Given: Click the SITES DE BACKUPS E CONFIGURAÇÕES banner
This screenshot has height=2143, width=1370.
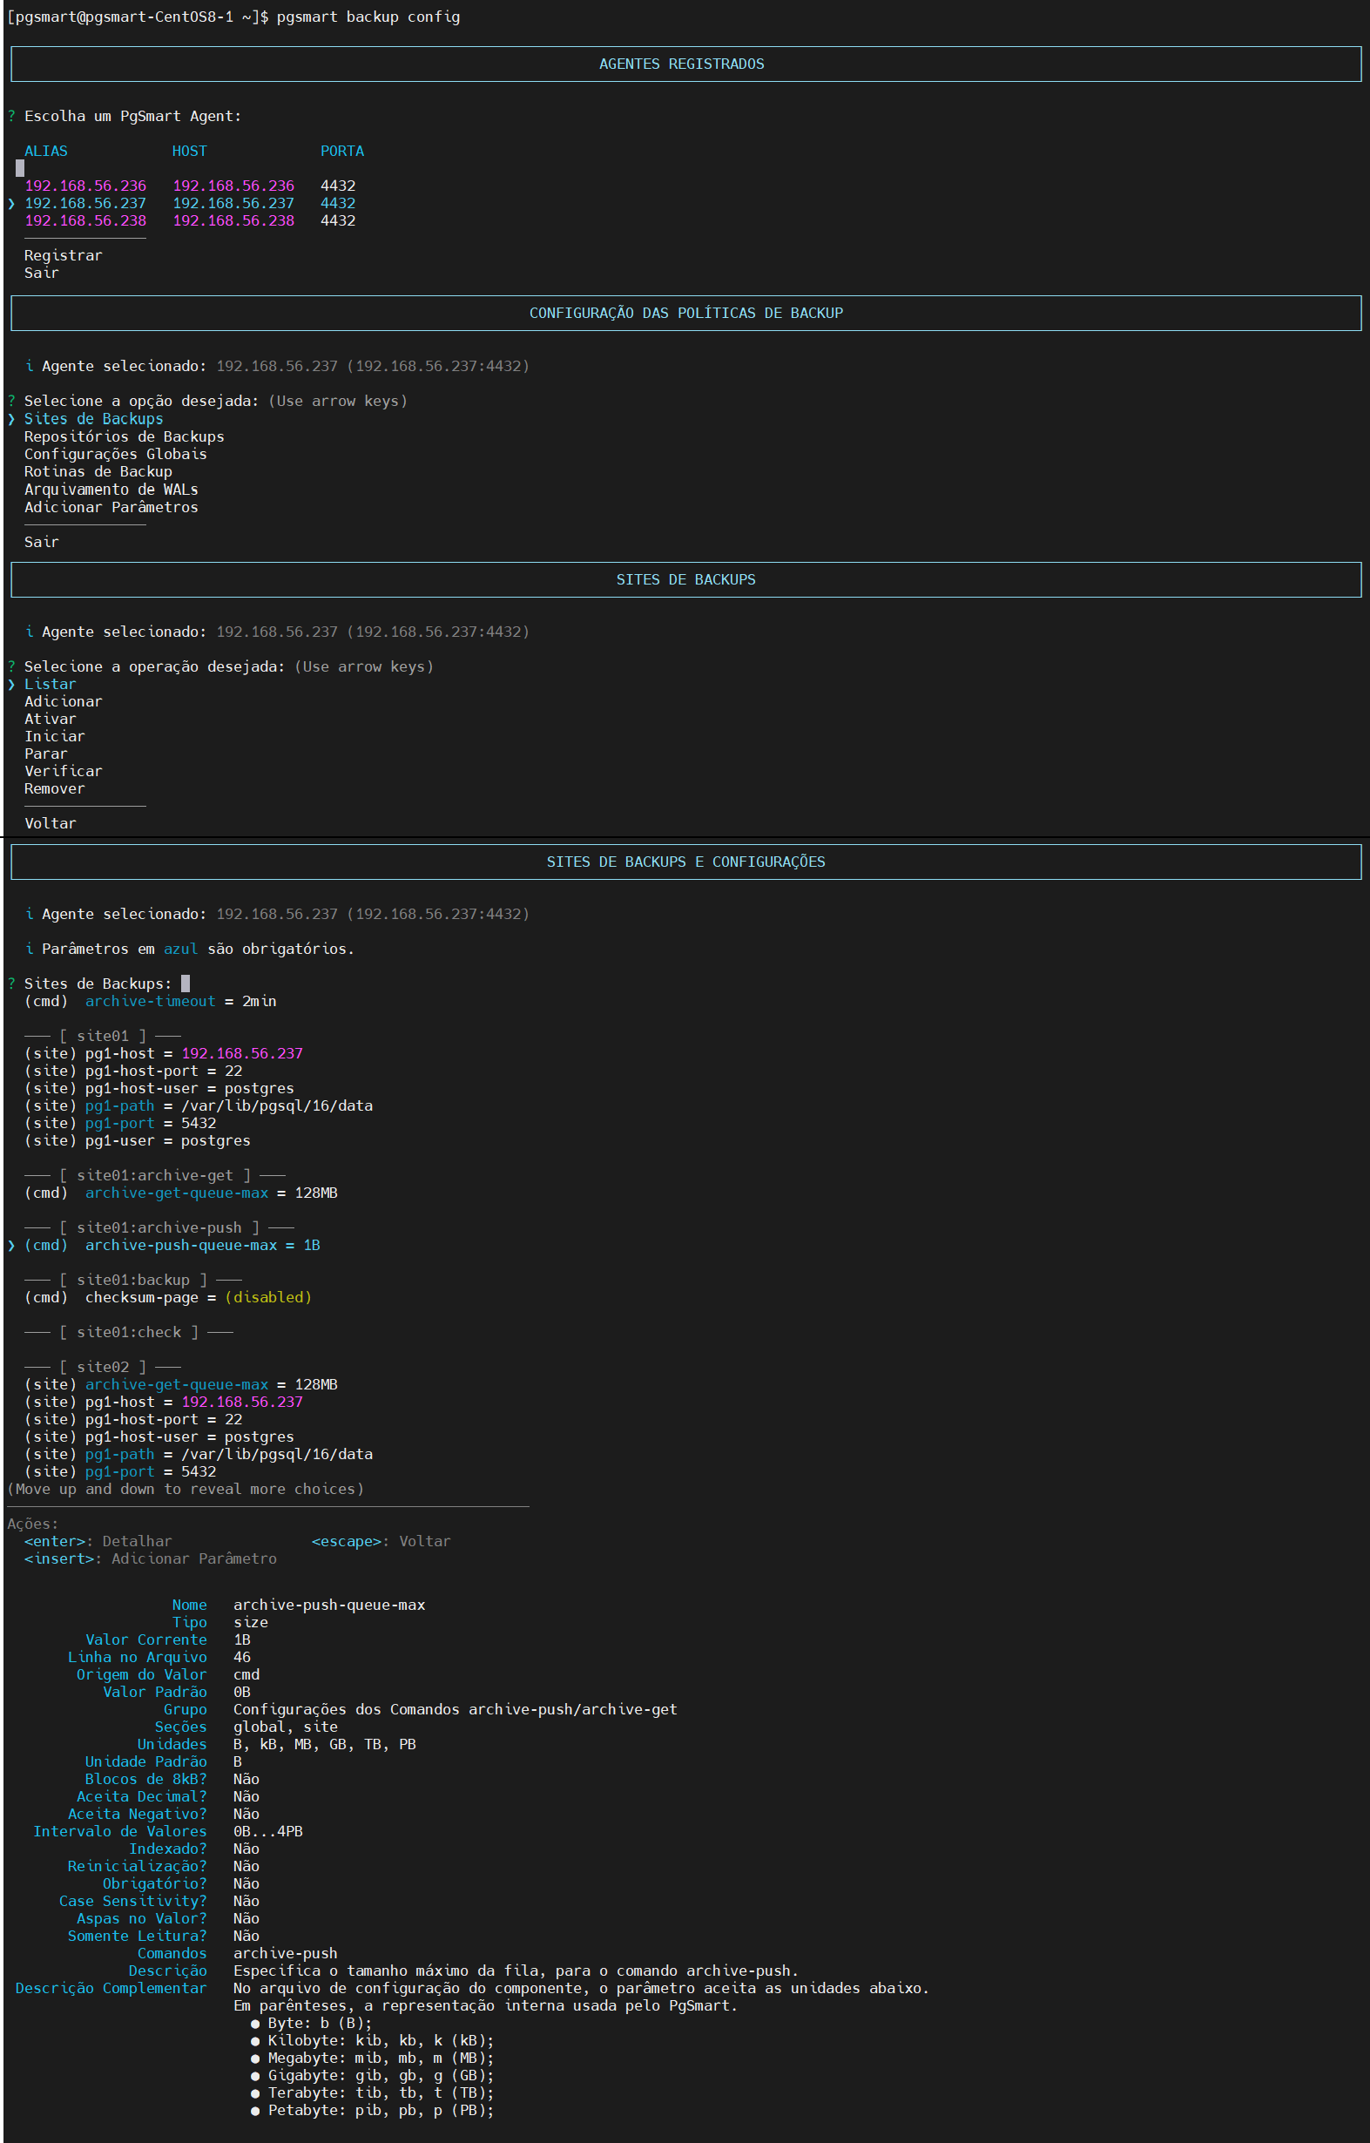Looking at the screenshot, I should point(685,862).
